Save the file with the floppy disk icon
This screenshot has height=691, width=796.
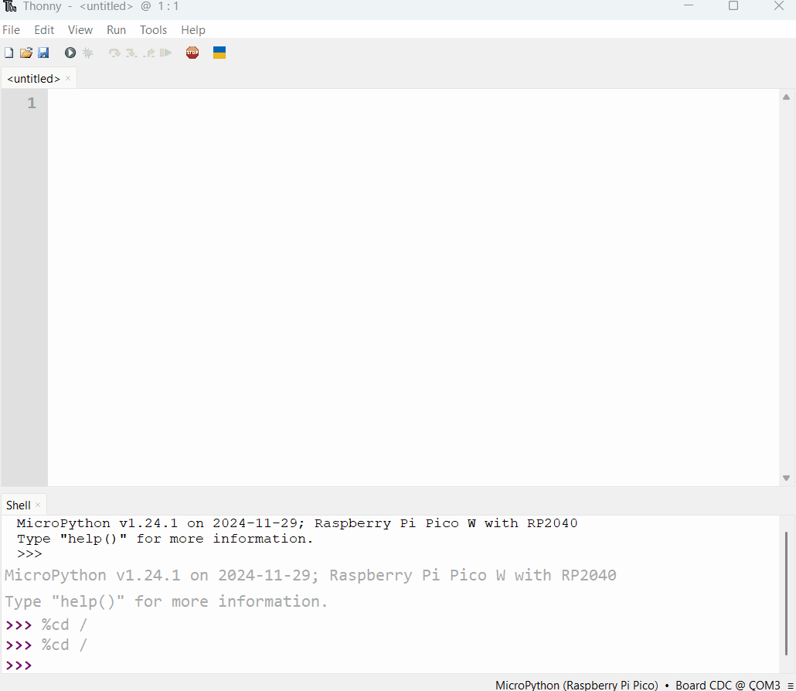pyautogui.click(x=43, y=53)
